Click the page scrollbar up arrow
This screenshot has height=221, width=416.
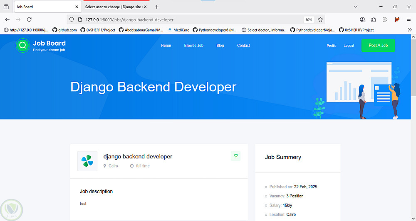pyautogui.click(x=414, y=37)
